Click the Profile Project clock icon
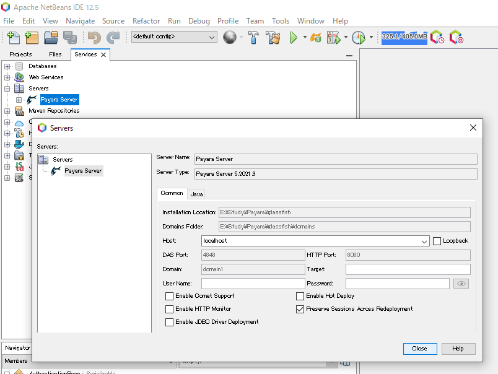This screenshot has width=498, height=374. tap(359, 38)
